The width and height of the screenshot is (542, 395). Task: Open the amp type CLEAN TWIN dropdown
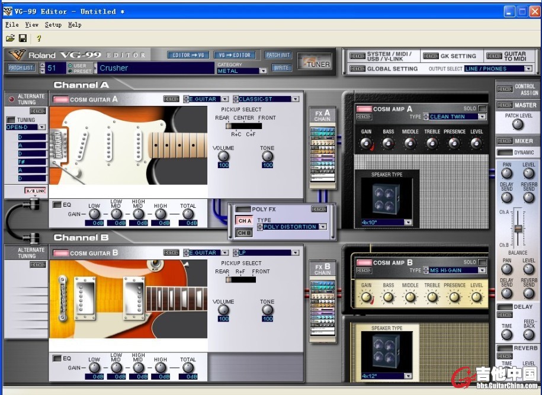(x=482, y=117)
